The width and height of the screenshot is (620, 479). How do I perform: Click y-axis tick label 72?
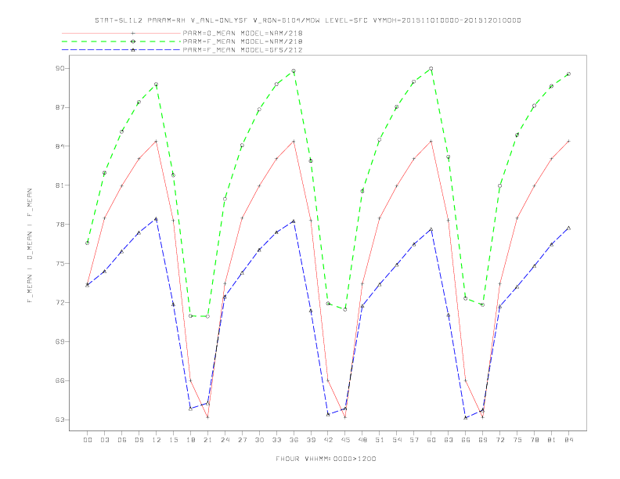(x=59, y=303)
